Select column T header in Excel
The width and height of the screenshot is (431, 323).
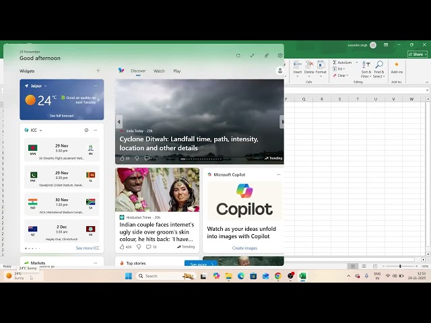pos(358,99)
